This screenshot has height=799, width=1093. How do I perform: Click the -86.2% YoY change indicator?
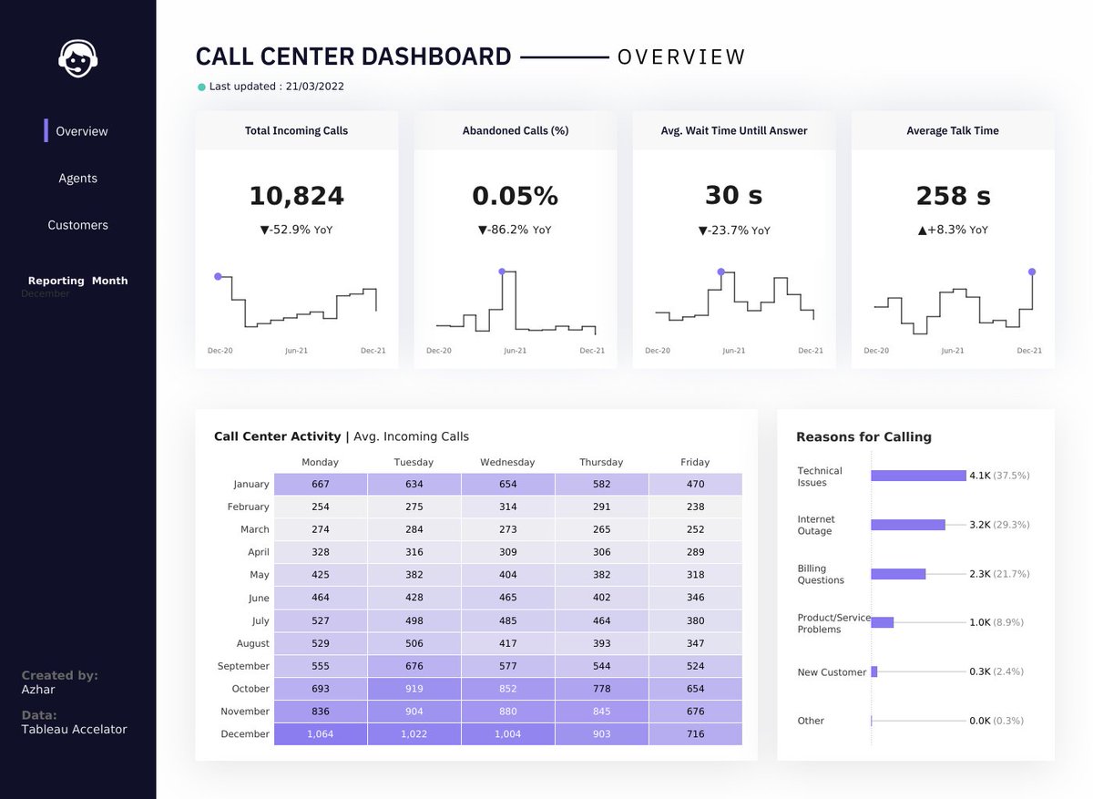(516, 230)
